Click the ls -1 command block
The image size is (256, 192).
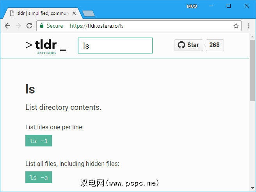point(39,141)
